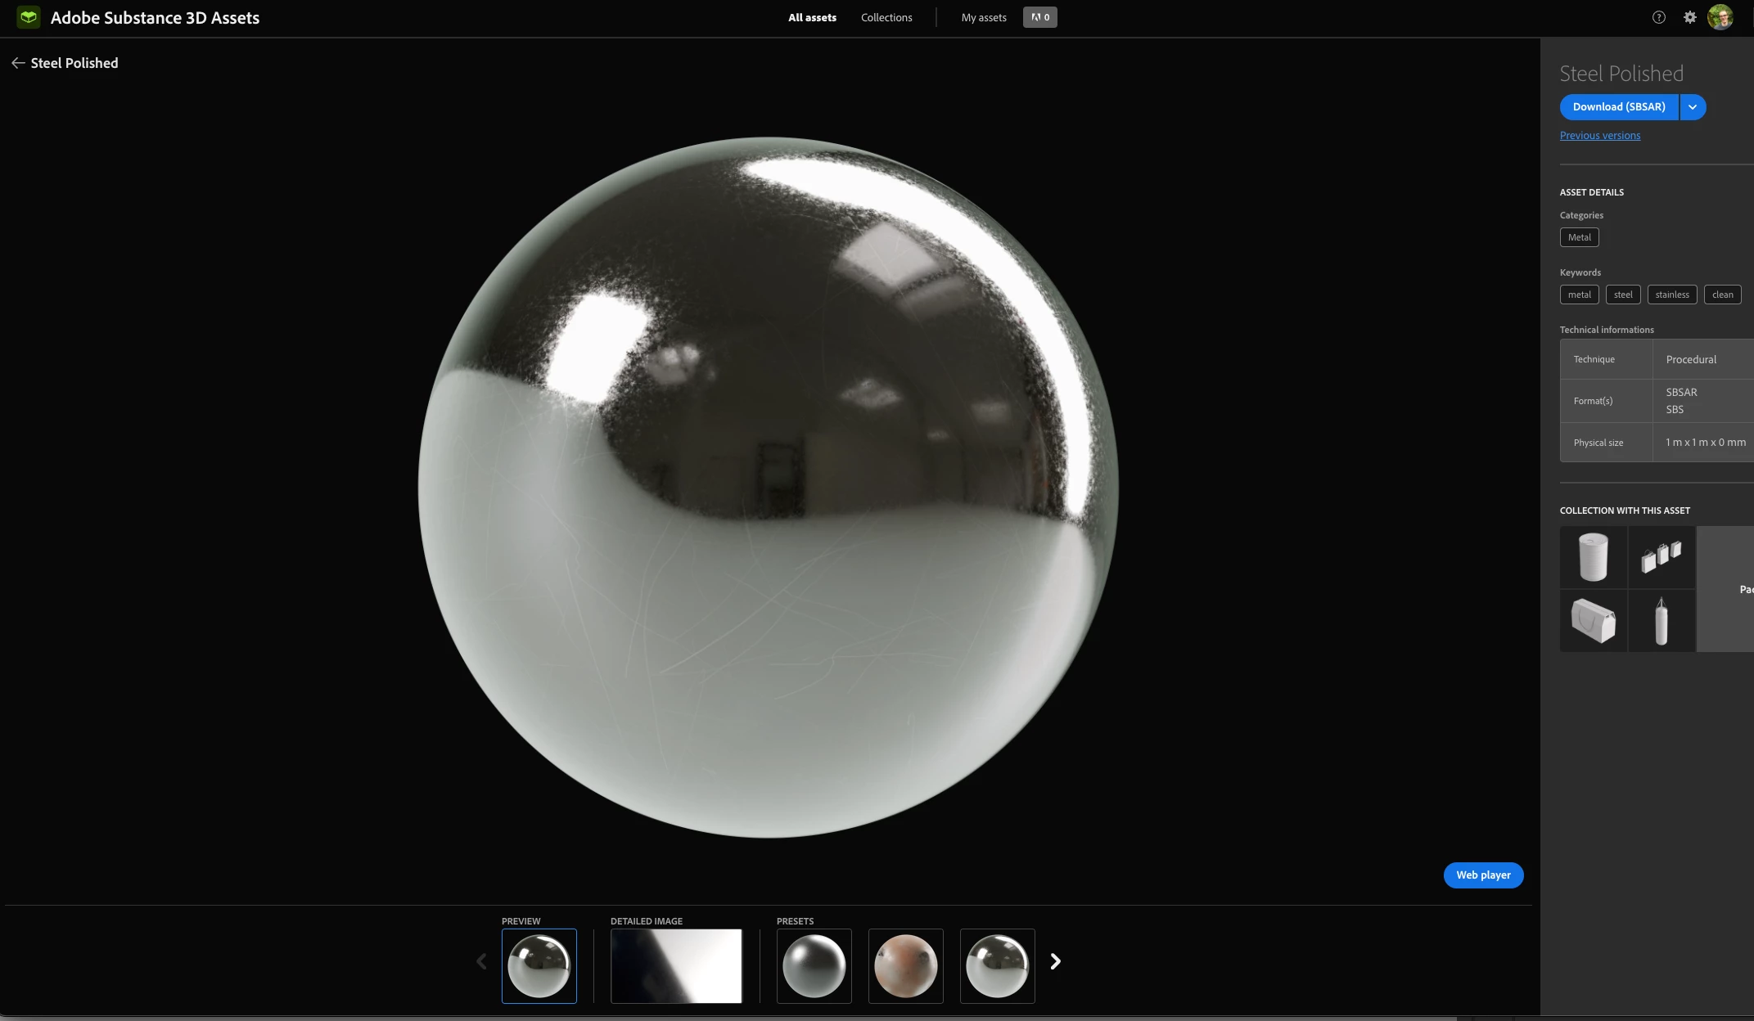Launch the Web player

(x=1482, y=875)
